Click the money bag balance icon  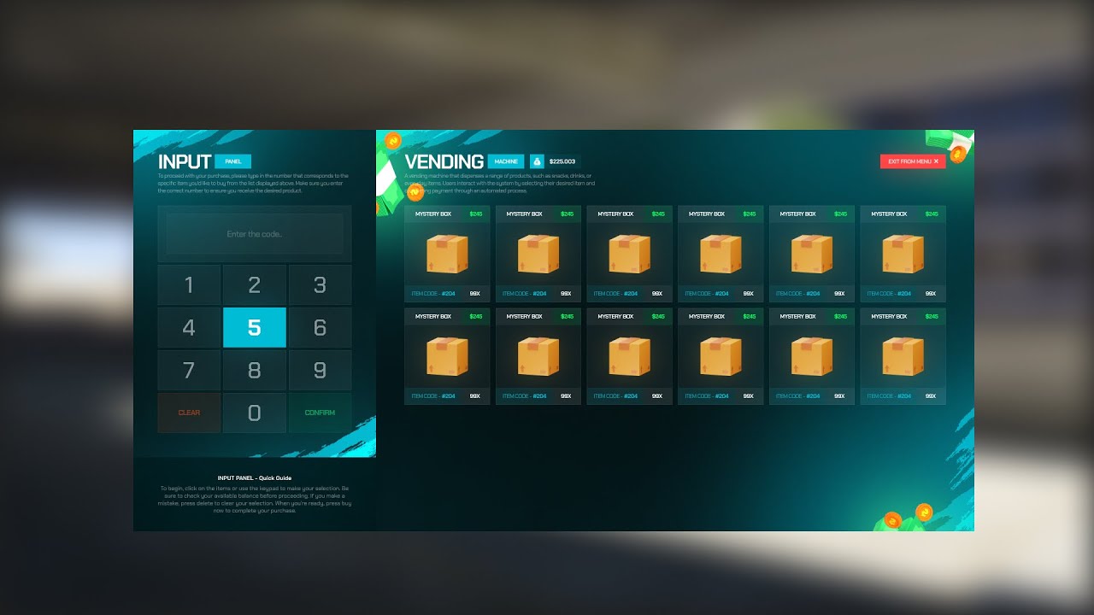(x=537, y=161)
